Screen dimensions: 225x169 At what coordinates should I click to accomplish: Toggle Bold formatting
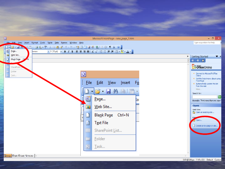tap(65, 51)
